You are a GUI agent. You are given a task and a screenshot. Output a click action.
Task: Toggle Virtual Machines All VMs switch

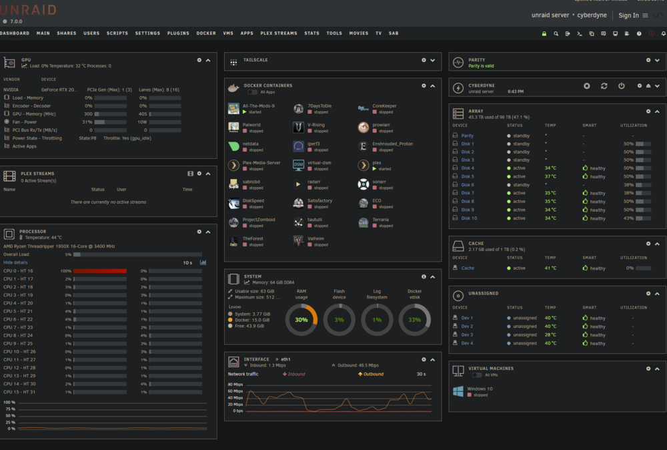pyautogui.click(x=477, y=375)
